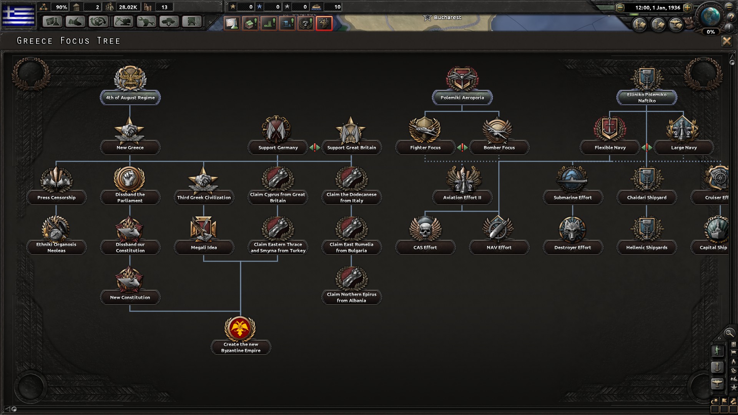
Task: Open the Diplomacy handshake menu
Action: [75, 22]
